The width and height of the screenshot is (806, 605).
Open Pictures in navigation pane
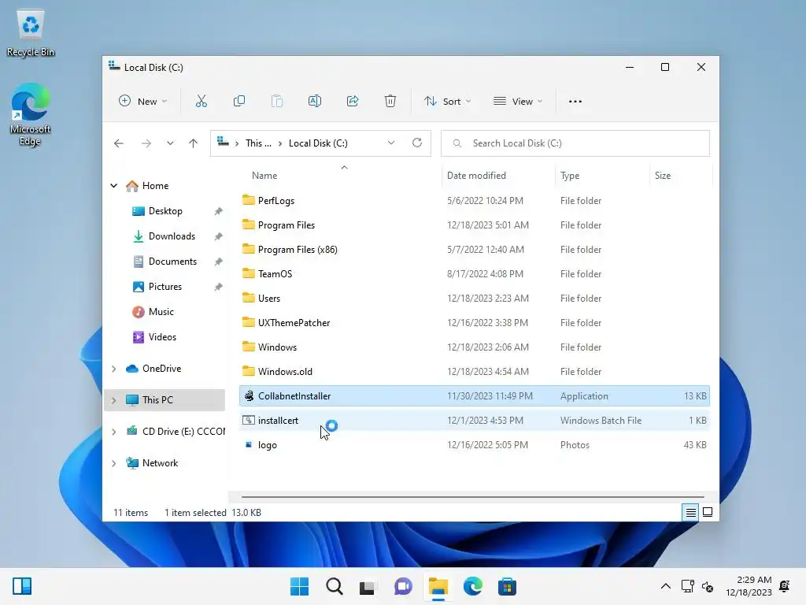[x=165, y=287]
